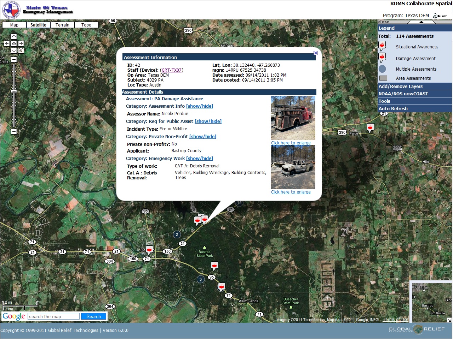
Task: Click the Buescher State Park map label
Action: coord(291,301)
